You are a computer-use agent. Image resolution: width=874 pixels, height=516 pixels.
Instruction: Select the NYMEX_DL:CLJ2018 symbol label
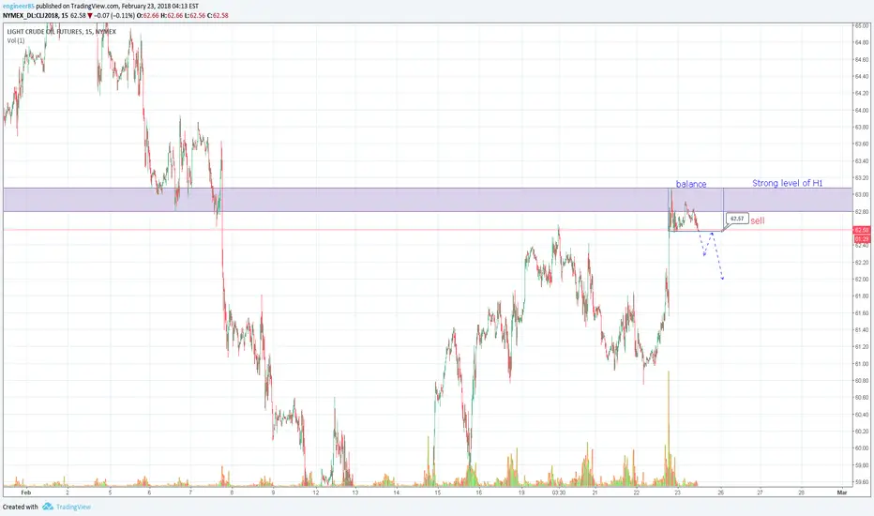(31, 16)
